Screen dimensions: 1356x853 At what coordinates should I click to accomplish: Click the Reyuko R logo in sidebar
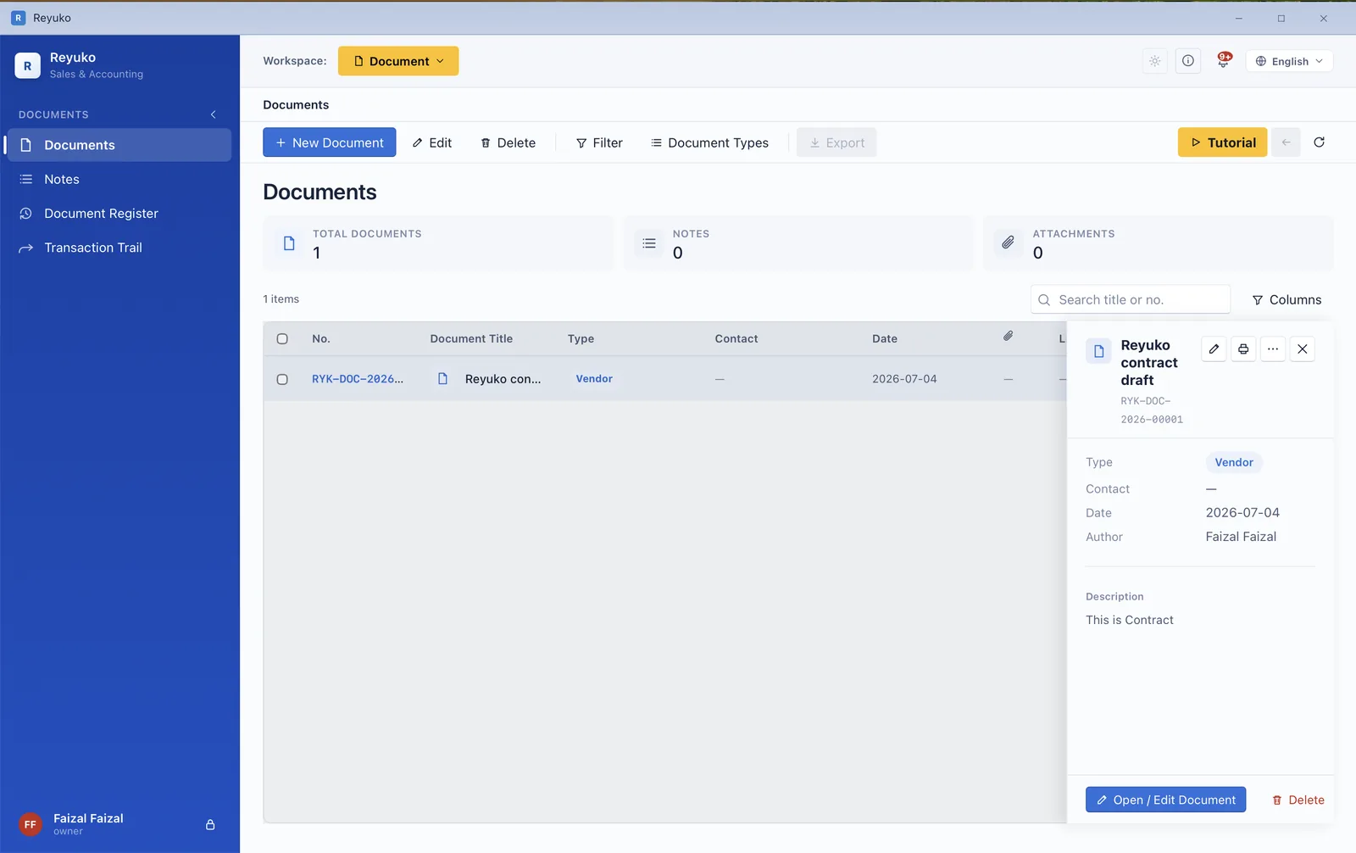point(27,65)
